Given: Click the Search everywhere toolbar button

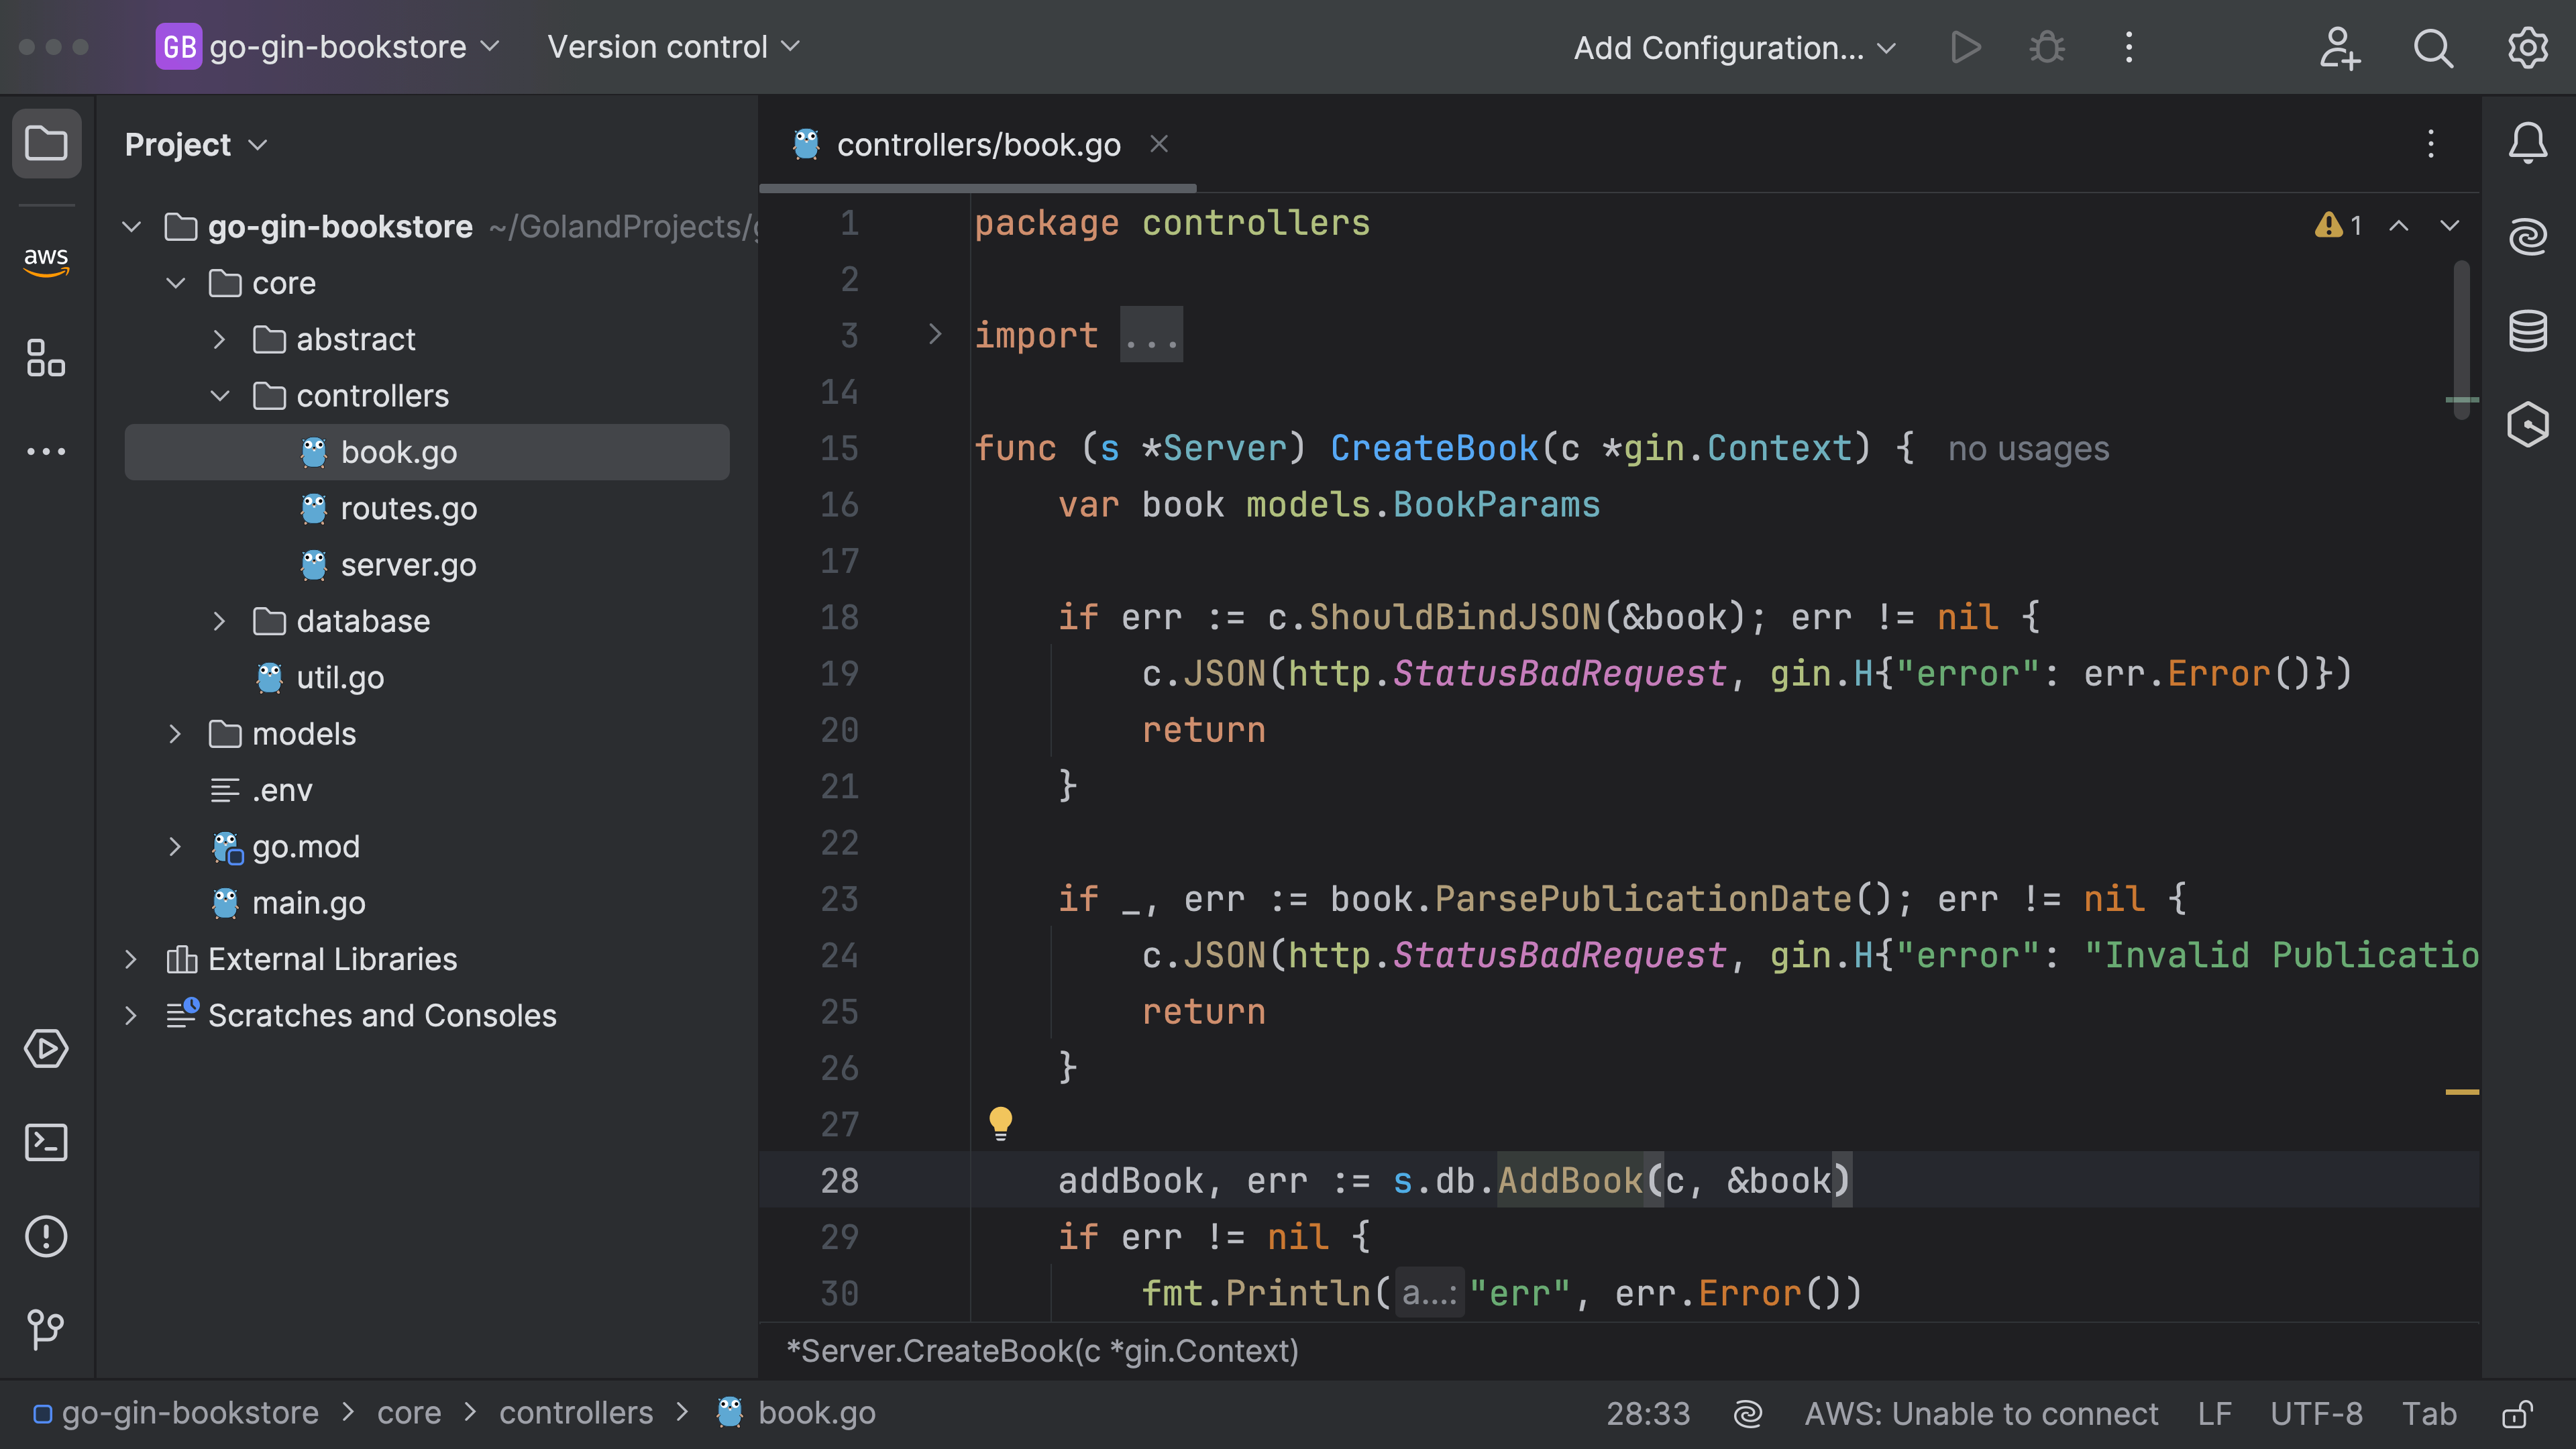Looking at the screenshot, I should [x=2432, y=46].
